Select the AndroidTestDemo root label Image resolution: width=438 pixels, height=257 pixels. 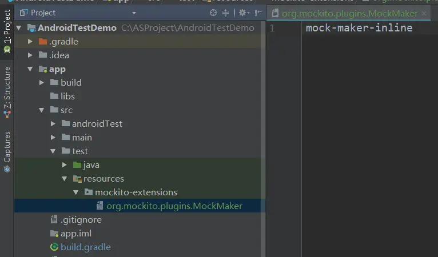77,28
